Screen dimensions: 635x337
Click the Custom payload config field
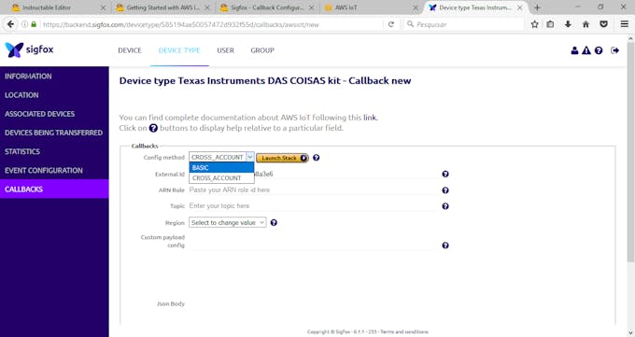coord(313,242)
